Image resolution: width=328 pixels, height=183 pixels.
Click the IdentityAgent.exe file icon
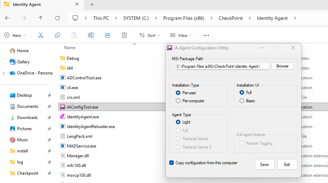(x=63, y=117)
